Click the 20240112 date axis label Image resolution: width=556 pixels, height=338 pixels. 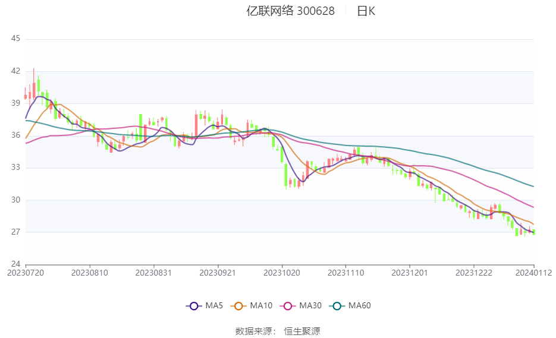(x=533, y=273)
